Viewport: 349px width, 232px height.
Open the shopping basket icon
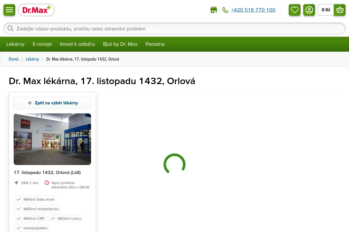[x=340, y=10]
